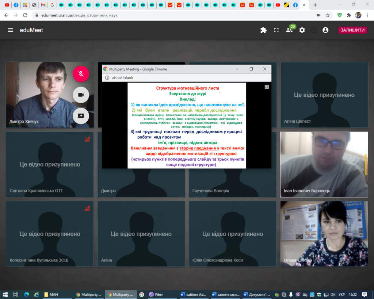
Task: Switch to the active Facebook tab on far right
Action: click(295, 5)
